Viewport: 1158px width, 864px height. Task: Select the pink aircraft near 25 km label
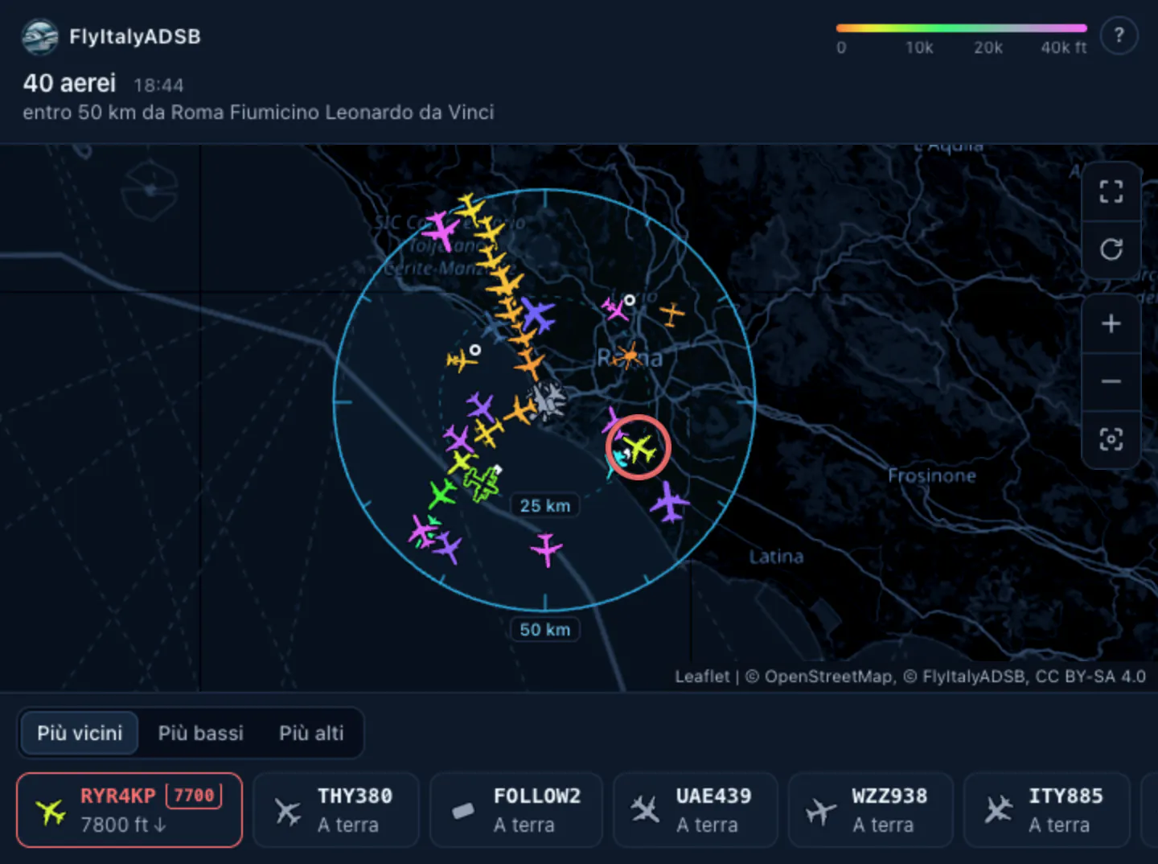(547, 549)
